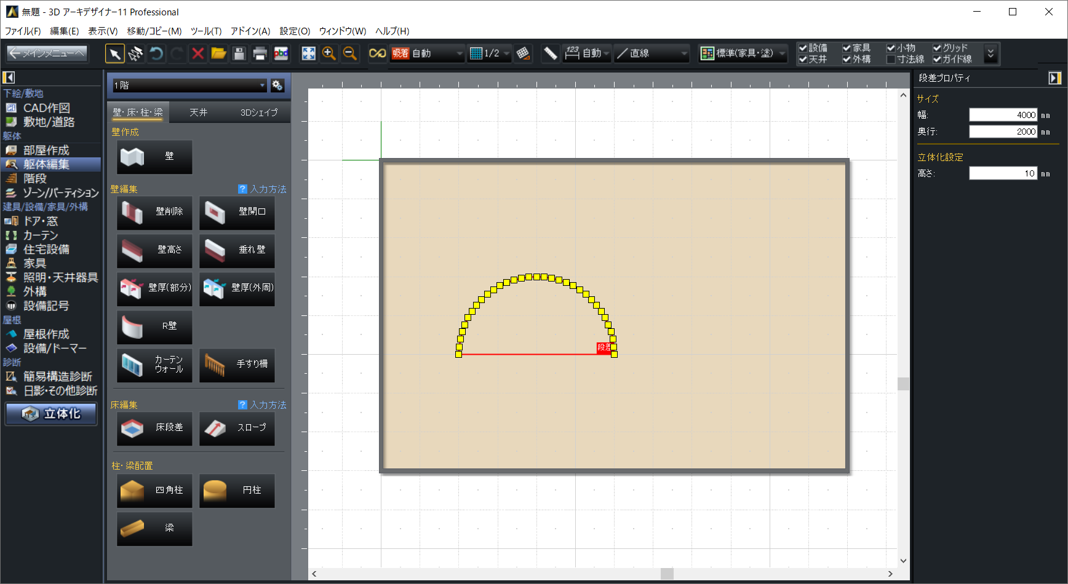Click the メインメニューへ back button
The width and height of the screenshot is (1068, 584).
[47, 54]
